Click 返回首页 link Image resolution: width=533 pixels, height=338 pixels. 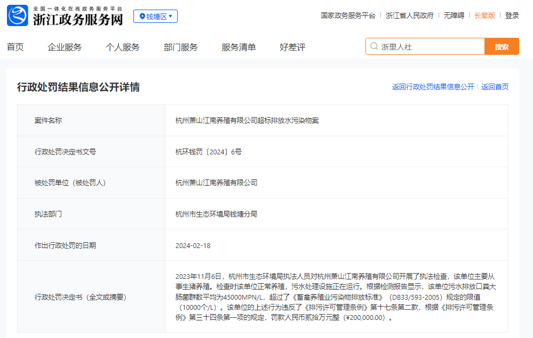click(x=495, y=87)
